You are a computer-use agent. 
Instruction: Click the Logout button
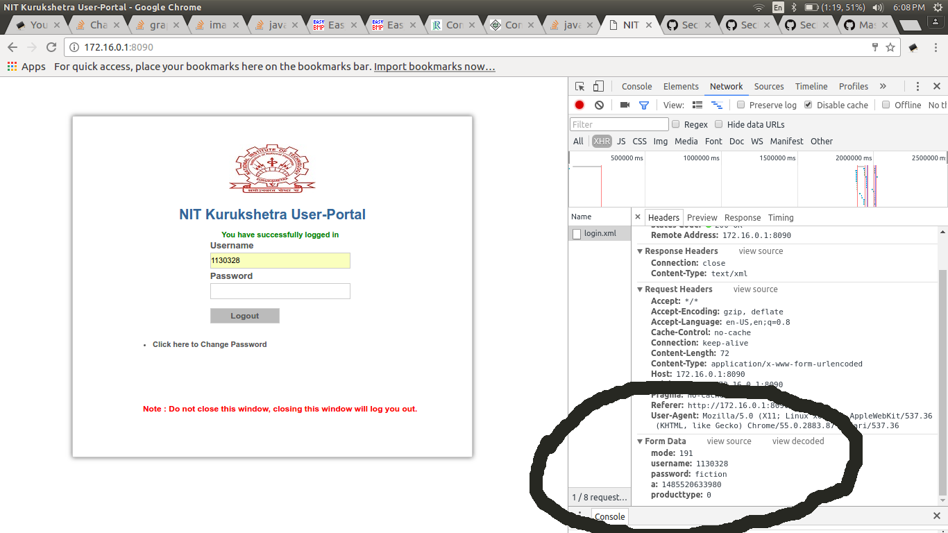[x=245, y=316]
